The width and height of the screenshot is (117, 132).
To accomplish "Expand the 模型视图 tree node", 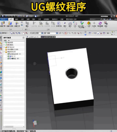I will point(4,42).
